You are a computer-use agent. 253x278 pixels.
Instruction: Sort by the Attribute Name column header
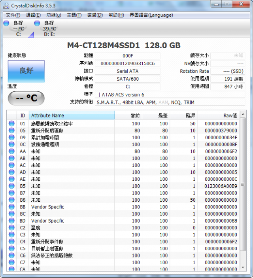pyautogui.click(x=72, y=115)
